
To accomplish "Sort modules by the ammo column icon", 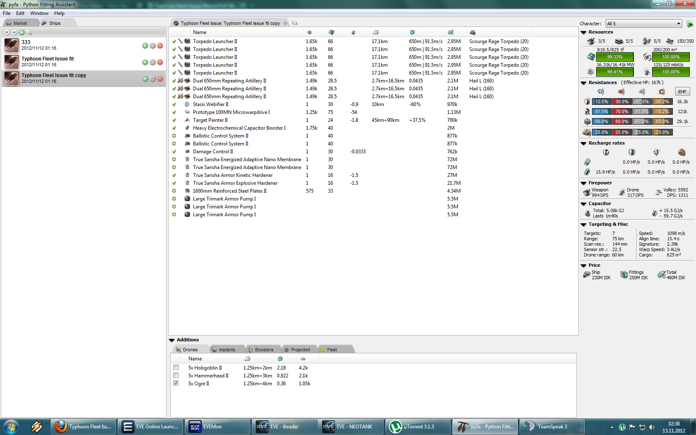I will tap(473, 32).
